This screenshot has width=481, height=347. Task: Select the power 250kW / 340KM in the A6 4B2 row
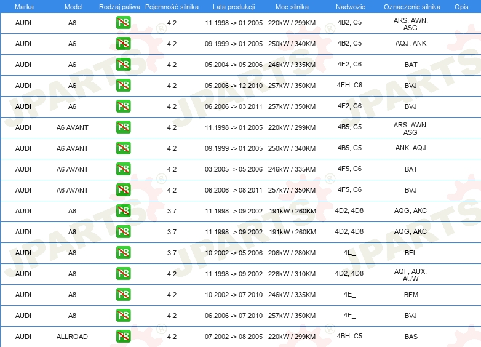click(x=292, y=44)
